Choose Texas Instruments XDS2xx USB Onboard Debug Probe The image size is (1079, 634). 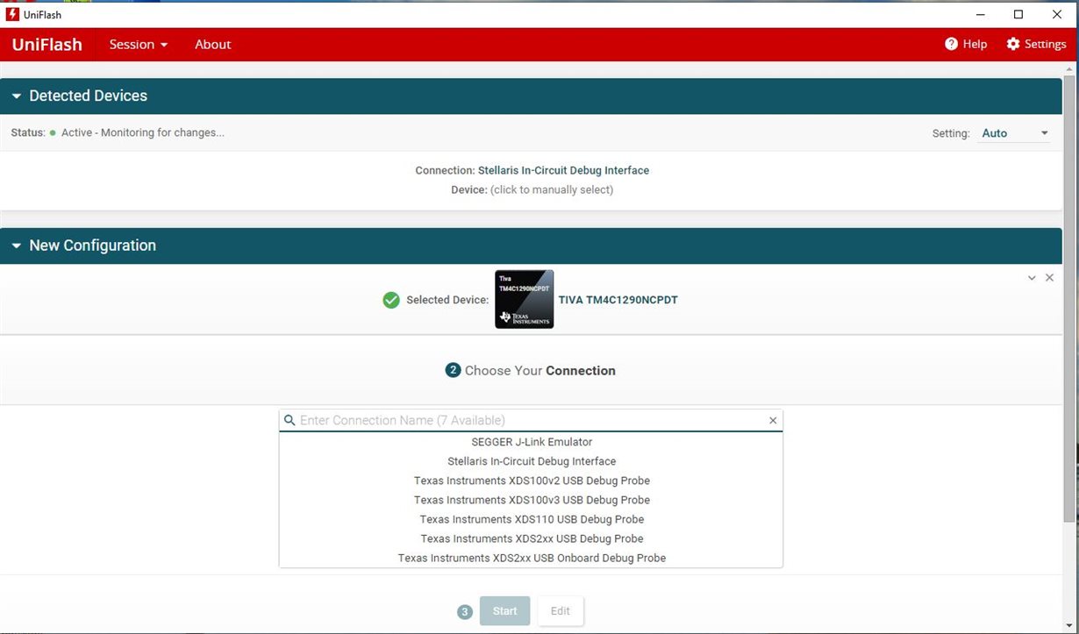532,558
